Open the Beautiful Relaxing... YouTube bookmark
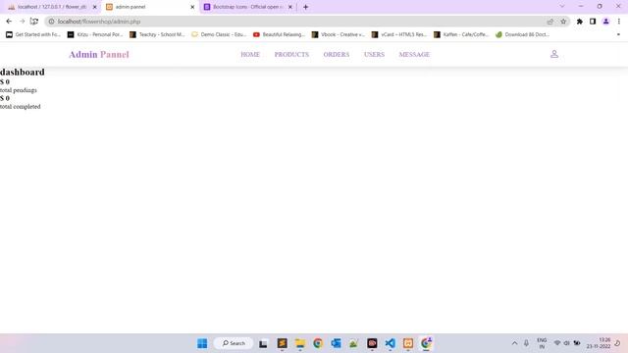 pos(279,34)
